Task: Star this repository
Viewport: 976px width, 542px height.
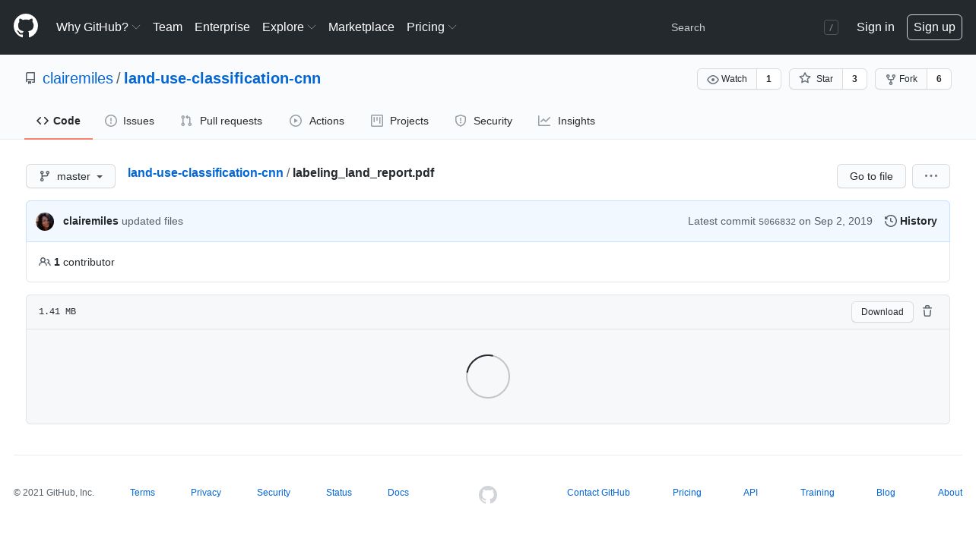Action: click(x=816, y=79)
